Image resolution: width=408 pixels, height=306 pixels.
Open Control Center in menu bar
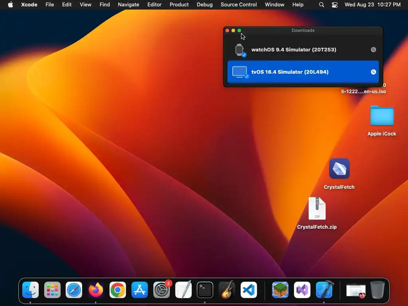(x=335, y=5)
